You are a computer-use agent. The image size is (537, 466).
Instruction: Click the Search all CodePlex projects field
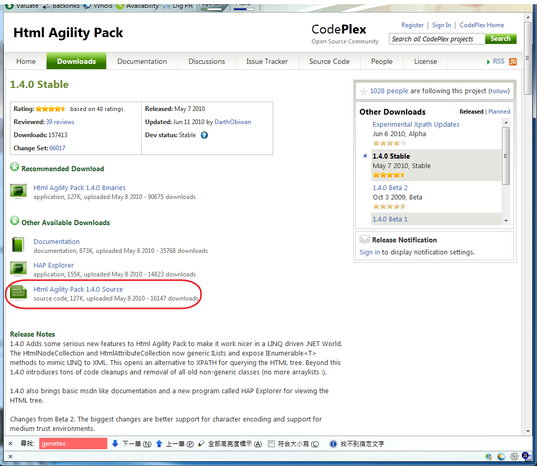pyautogui.click(x=437, y=39)
